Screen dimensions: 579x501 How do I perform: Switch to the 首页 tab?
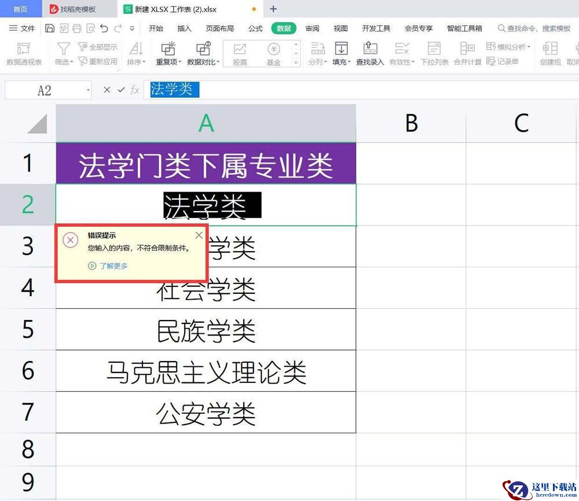pyautogui.click(x=20, y=9)
